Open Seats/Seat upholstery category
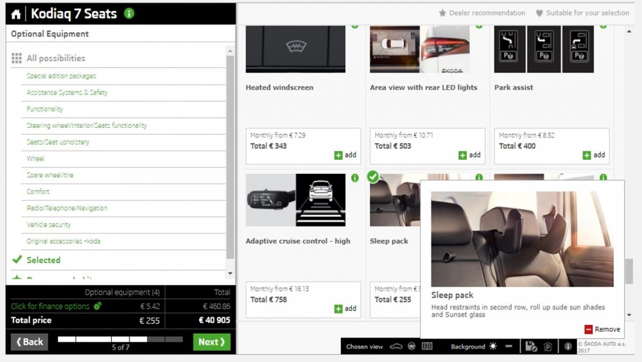 point(58,142)
